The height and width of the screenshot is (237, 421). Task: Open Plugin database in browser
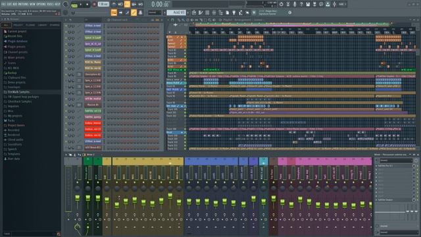point(18,41)
